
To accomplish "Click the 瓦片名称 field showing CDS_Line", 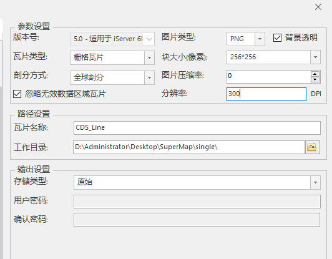I will click(x=197, y=128).
